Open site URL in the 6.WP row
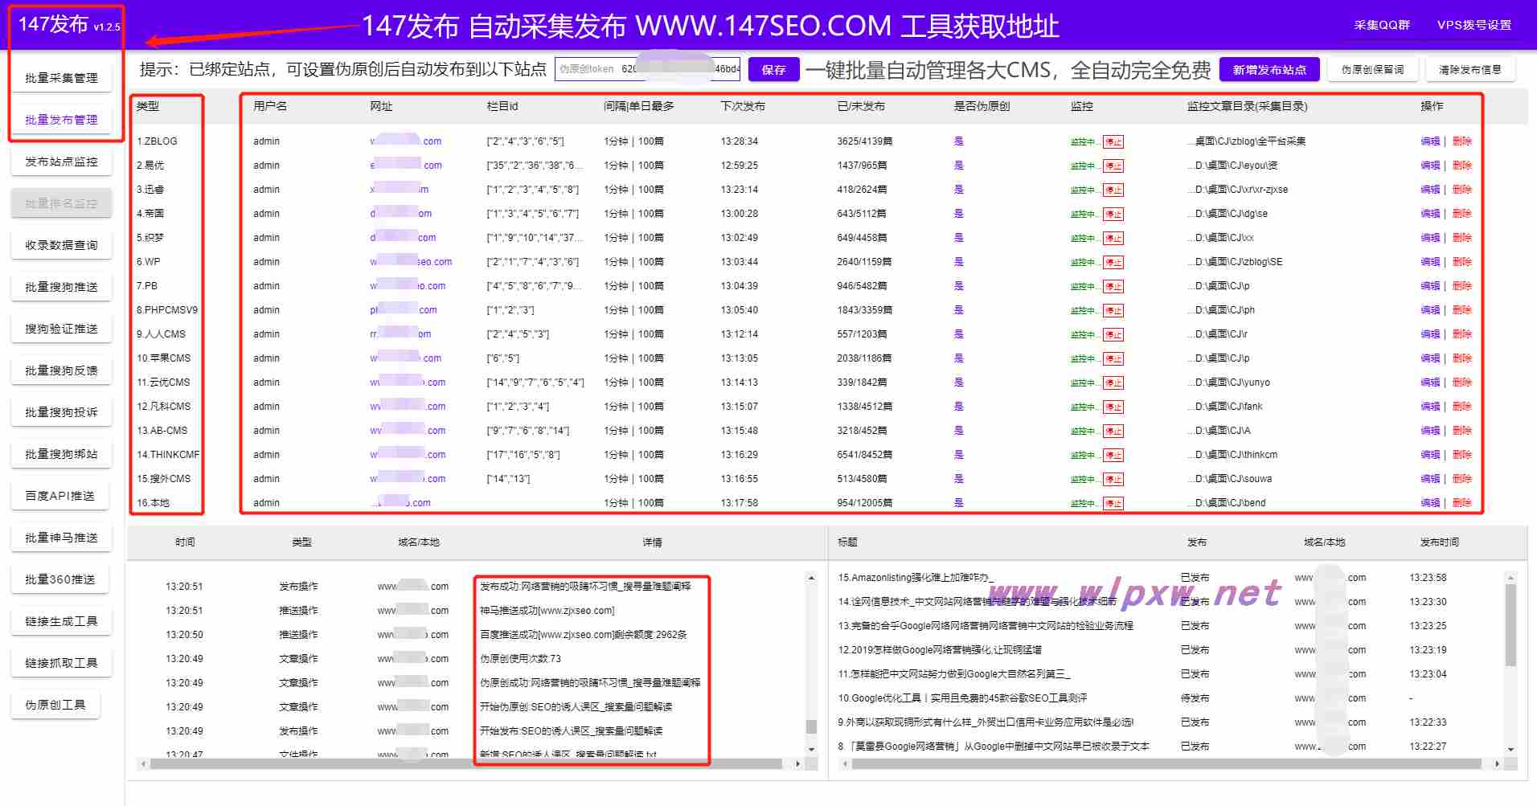 [411, 262]
